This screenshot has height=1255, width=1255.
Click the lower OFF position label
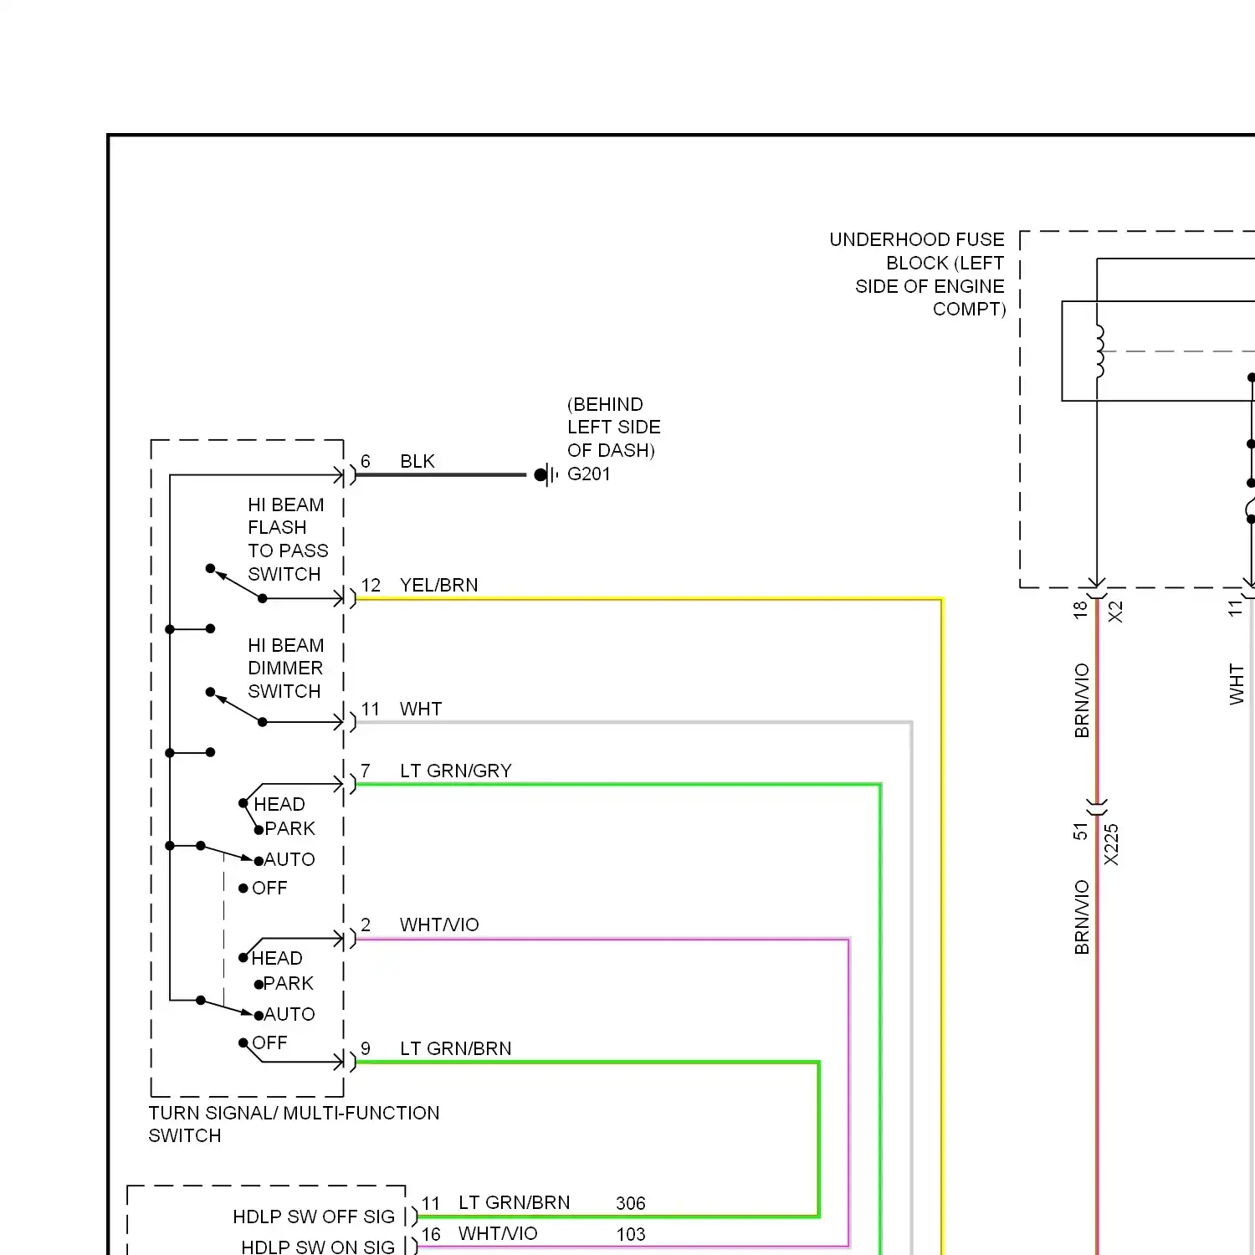click(x=269, y=1043)
